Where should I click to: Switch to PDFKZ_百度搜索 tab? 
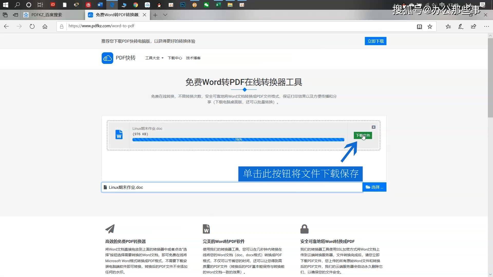(x=53, y=15)
